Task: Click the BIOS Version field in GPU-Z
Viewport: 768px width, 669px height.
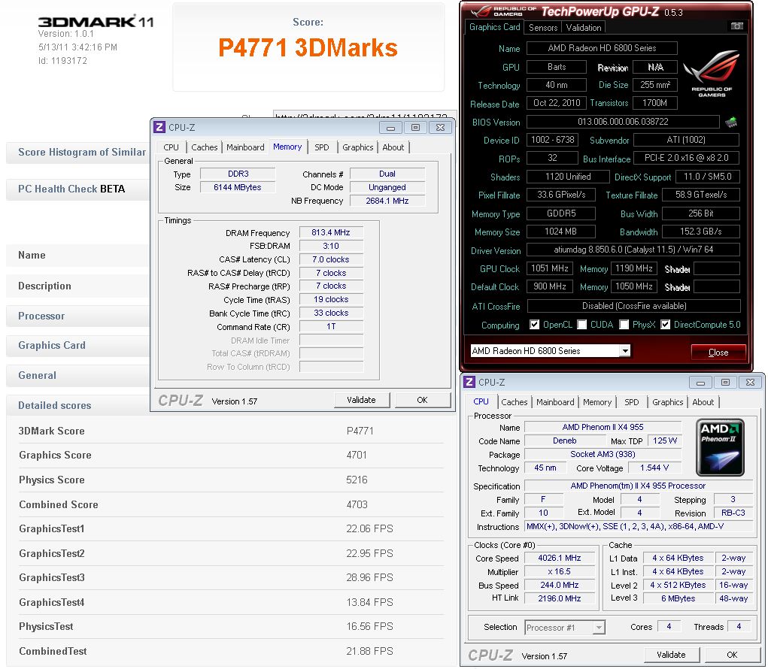Action: pyautogui.click(x=623, y=122)
